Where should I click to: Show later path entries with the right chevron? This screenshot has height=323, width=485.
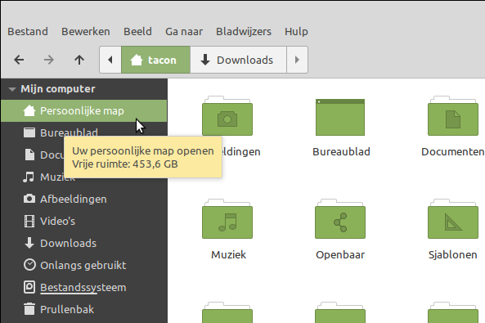click(x=297, y=60)
